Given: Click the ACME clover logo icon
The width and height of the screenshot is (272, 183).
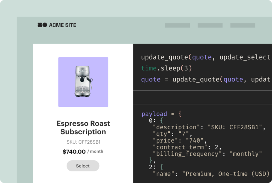Looking at the screenshot, I should [42, 25].
